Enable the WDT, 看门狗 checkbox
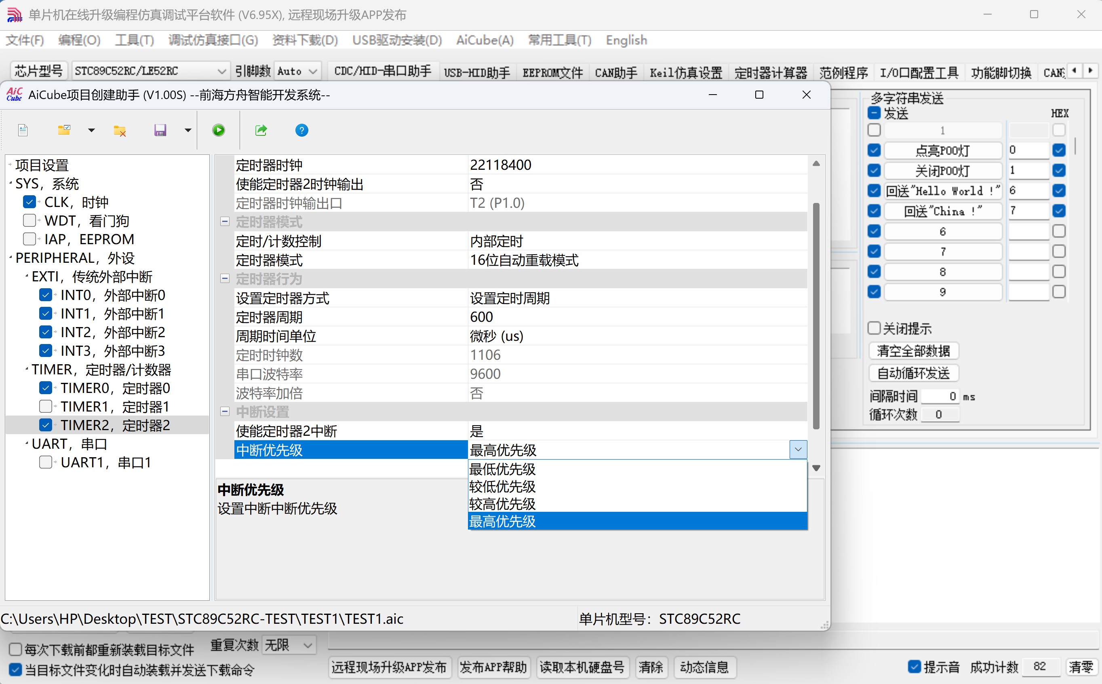Viewport: 1102px width, 684px height. [29, 220]
